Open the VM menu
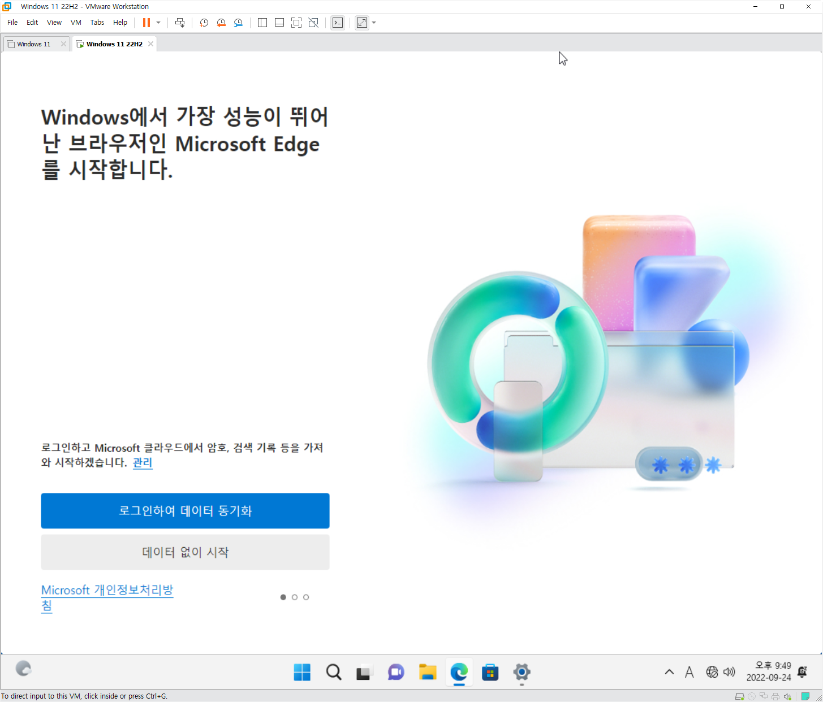 point(76,23)
